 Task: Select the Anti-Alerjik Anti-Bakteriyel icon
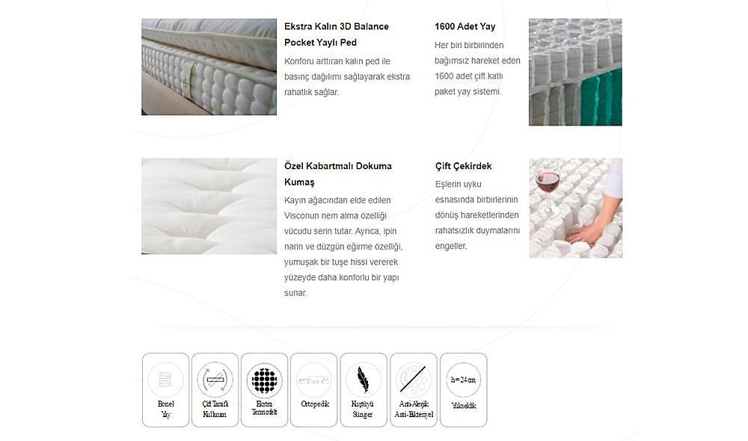pyautogui.click(x=414, y=390)
